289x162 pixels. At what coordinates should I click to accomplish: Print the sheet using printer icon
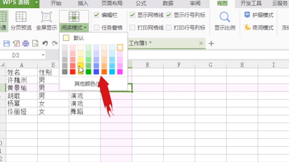coord(26,44)
